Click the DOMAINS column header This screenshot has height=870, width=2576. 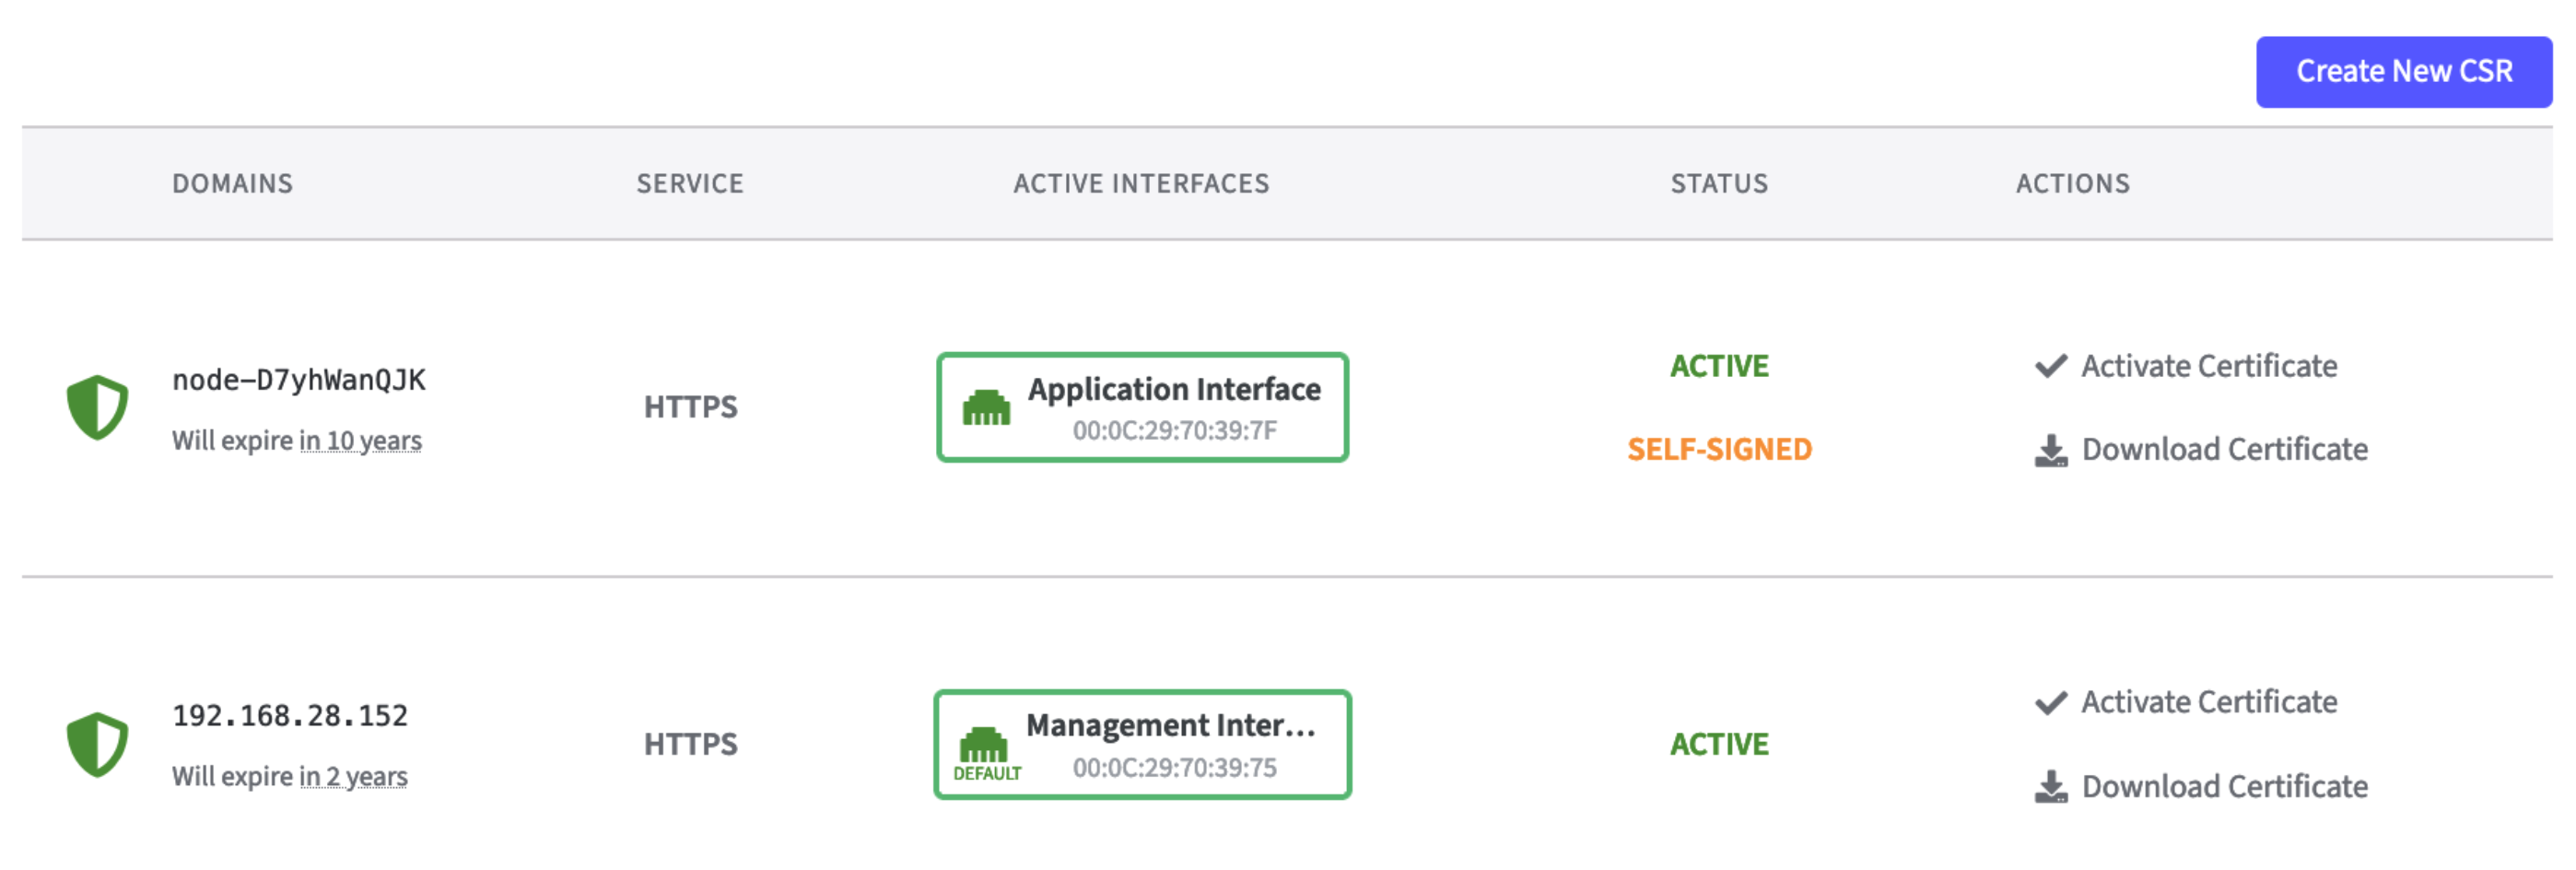(x=232, y=184)
